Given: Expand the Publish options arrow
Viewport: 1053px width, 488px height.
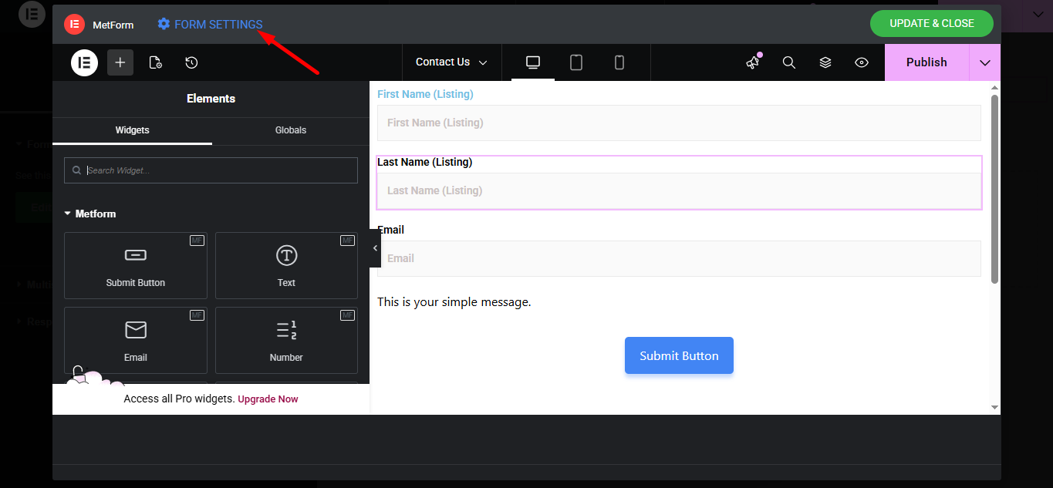Looking at the screenshot, I should 984,62.
